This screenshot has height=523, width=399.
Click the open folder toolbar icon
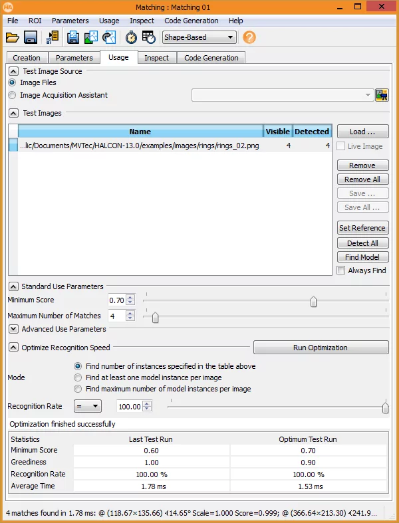(13, 38)
